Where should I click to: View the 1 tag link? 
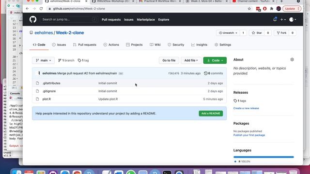[x=83, y=60]
